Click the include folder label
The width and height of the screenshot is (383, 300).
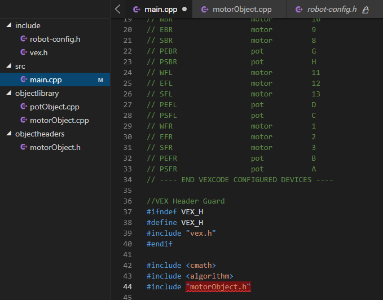click(28, 25)
